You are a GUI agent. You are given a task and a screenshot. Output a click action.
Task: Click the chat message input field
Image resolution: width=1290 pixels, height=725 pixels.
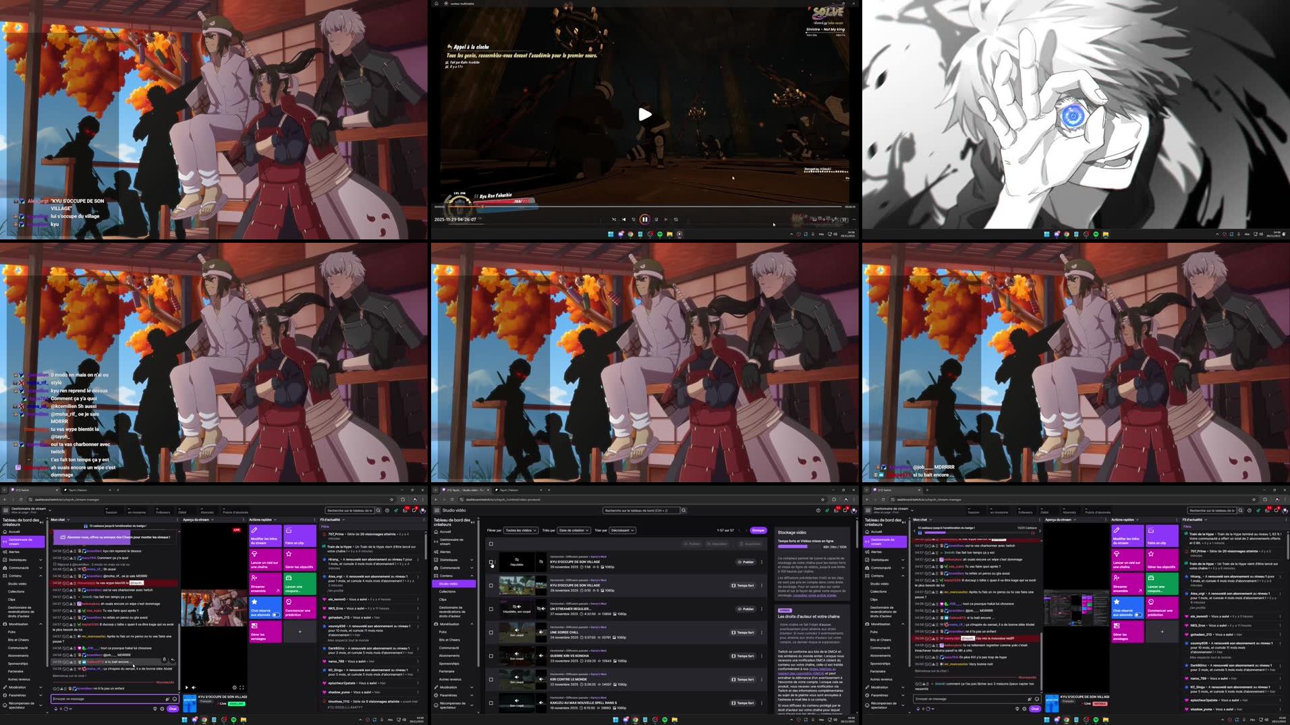101,699
